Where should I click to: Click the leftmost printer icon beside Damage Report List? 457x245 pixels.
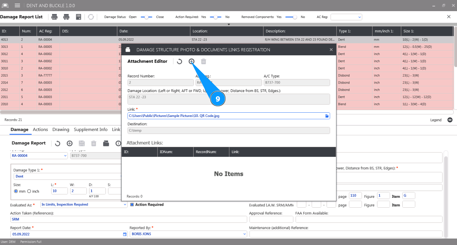pyautogui.click(x=54, y=17)
